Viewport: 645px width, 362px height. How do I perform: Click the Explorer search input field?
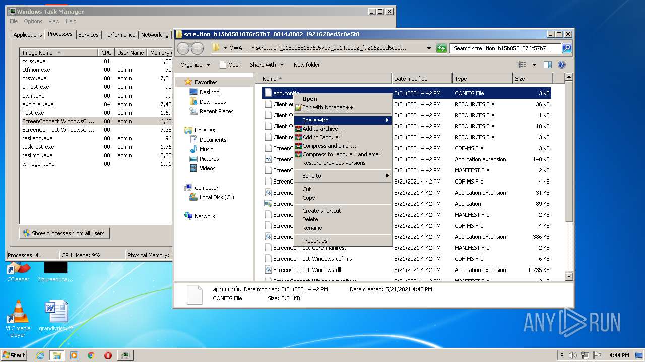pyautogui.click(x=505, y=48)
